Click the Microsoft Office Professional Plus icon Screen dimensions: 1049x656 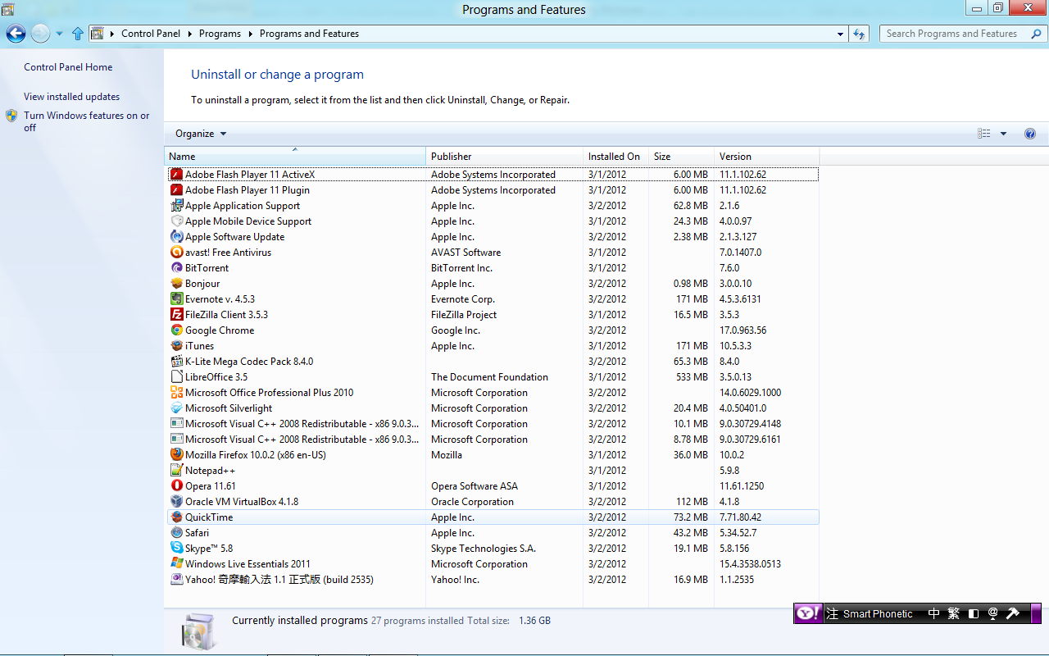point(176,393)
